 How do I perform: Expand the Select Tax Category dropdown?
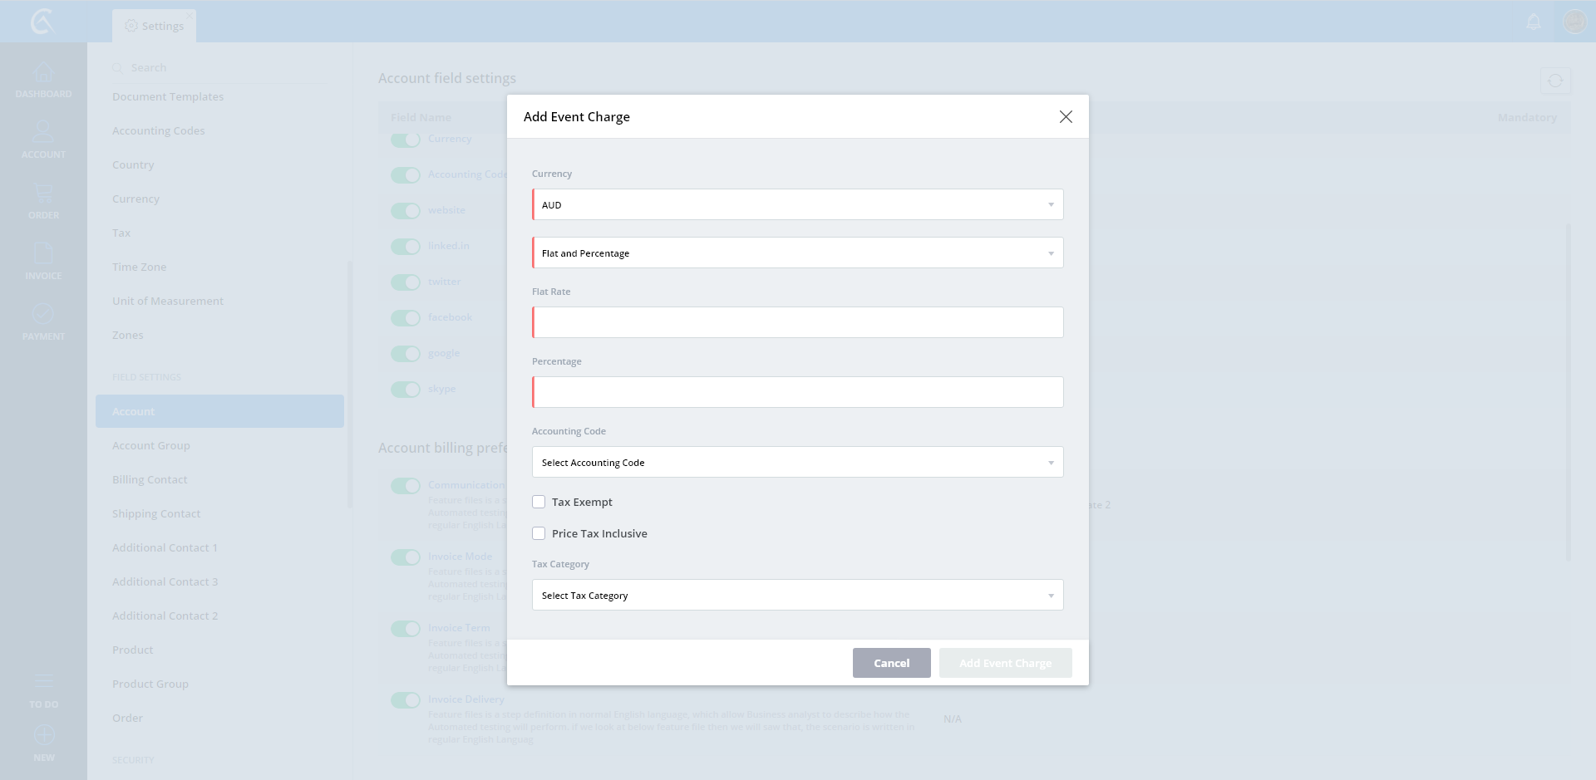pyautogui.click(x=797, y=595)
